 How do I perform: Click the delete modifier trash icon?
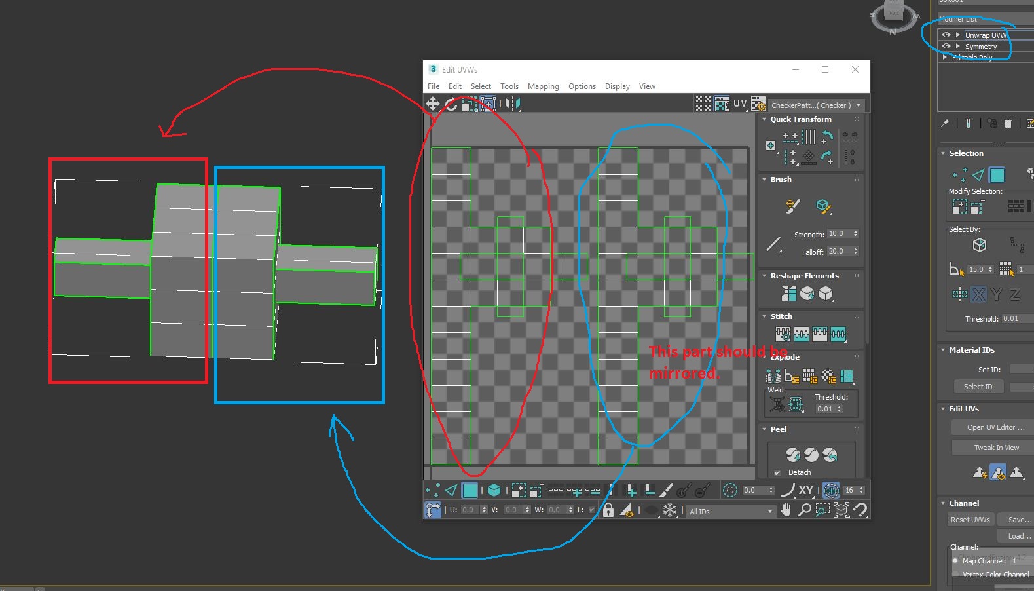pyautogui.click(x=1008, y=123)
